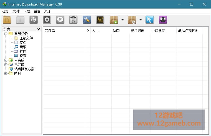This screenshot has width=211, height=136.
Task: Open dropdown arrow beside gray-circle box icon
Action: pos(140,20)
